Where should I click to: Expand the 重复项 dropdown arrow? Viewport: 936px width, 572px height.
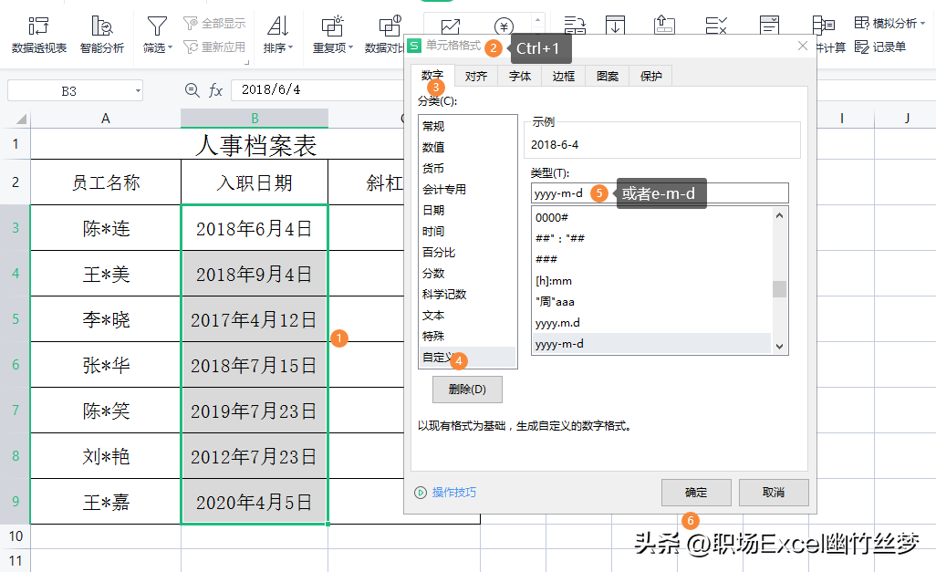pyautogui.click(x=351, y=47)
